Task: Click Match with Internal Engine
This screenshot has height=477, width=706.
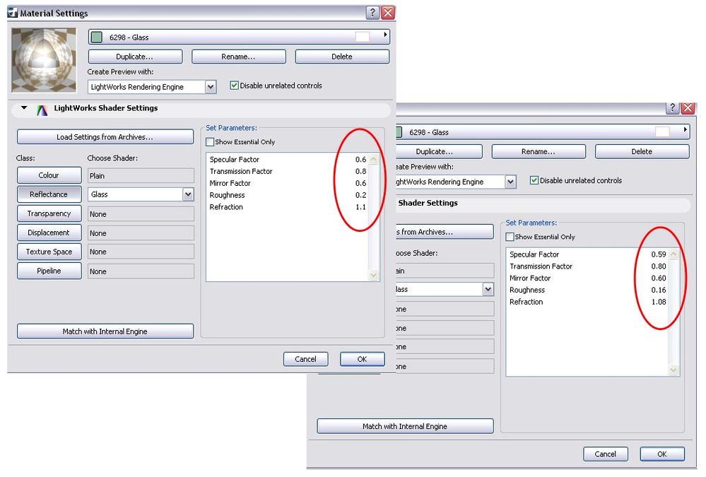Action: [105, 331]
